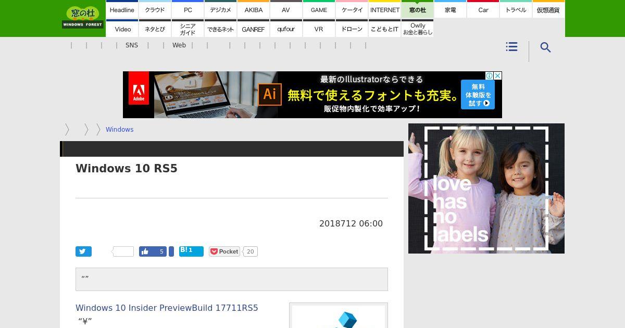The image size is (625, 328).
Task: Bookmark via Hatena B! button
Action: click(191, 251)
